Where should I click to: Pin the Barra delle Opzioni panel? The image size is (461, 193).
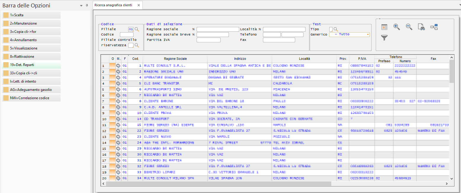87,6
